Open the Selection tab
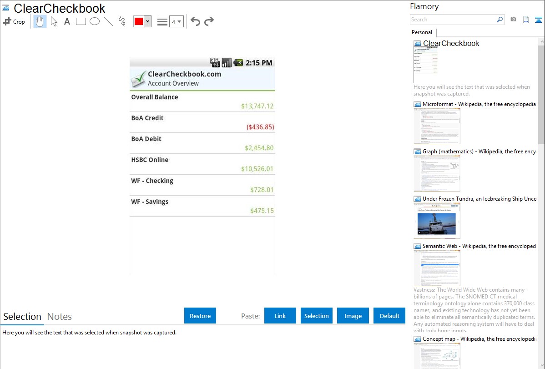Viewport: 545px width, 369px height. click(x=22, y=317)
